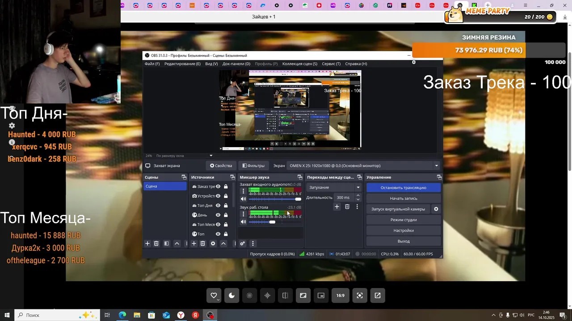572x321 pixels.
Task: Click the focus frame icon below video
Action: pos(360,295)
